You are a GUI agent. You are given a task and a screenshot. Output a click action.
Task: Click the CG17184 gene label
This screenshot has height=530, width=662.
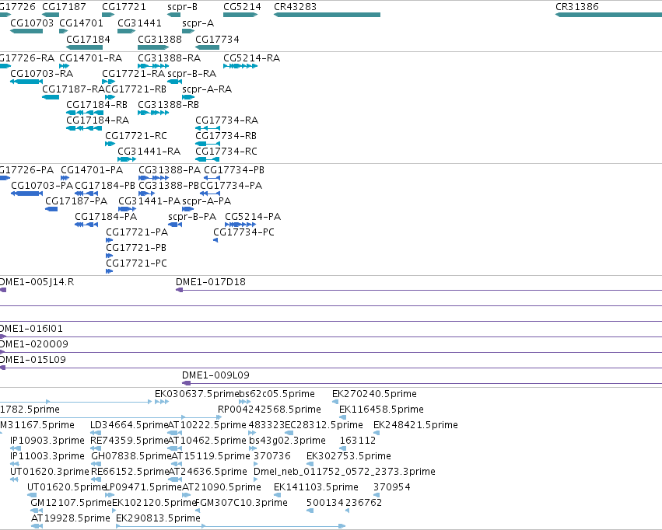point(88,39)
